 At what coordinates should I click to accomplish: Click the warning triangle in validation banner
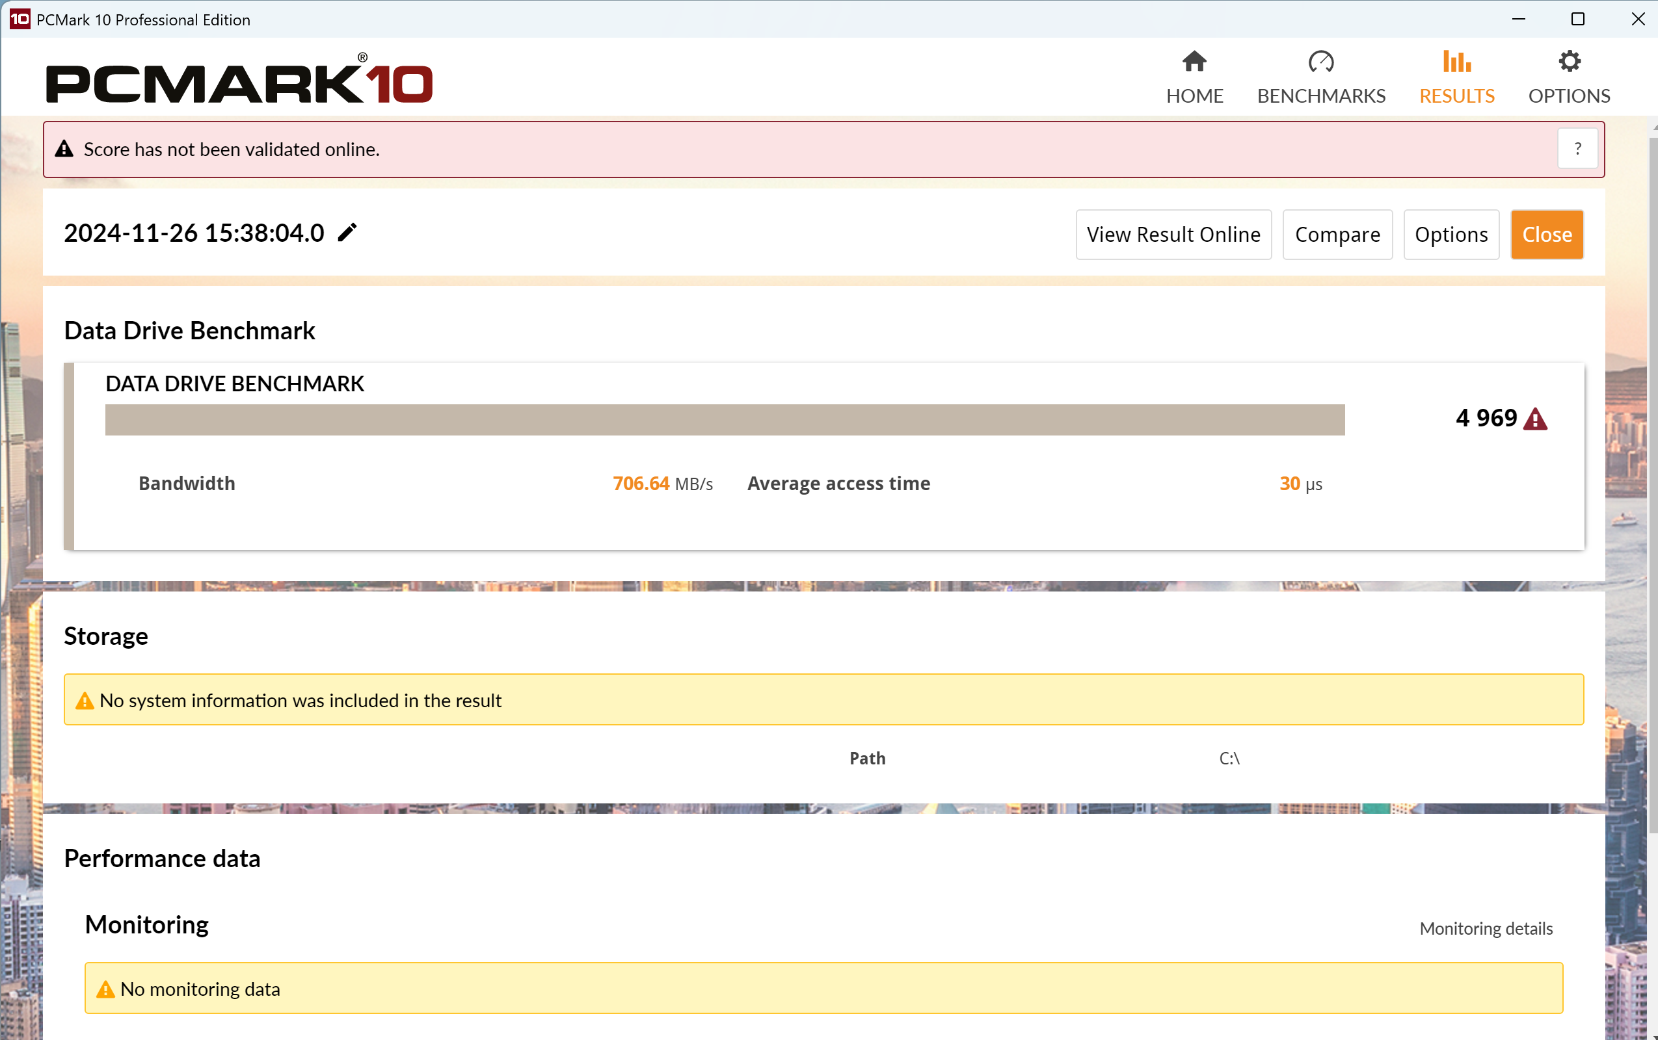point(64,149)
